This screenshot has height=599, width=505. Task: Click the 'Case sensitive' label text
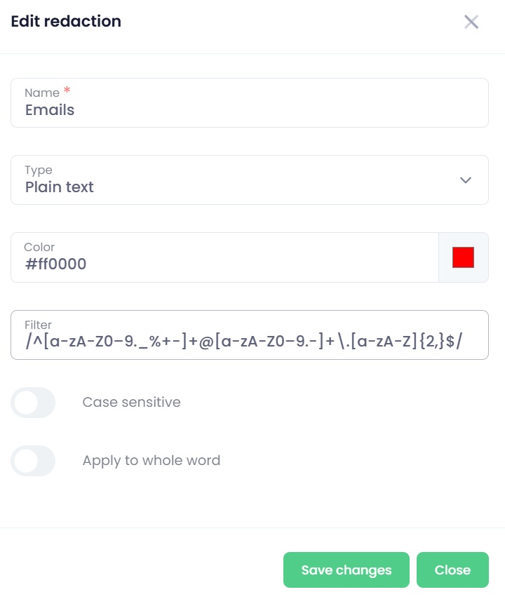131,403
